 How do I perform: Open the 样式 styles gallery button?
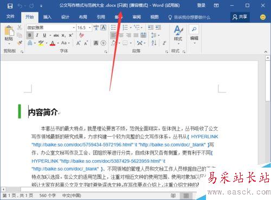[x=178, y=35]
